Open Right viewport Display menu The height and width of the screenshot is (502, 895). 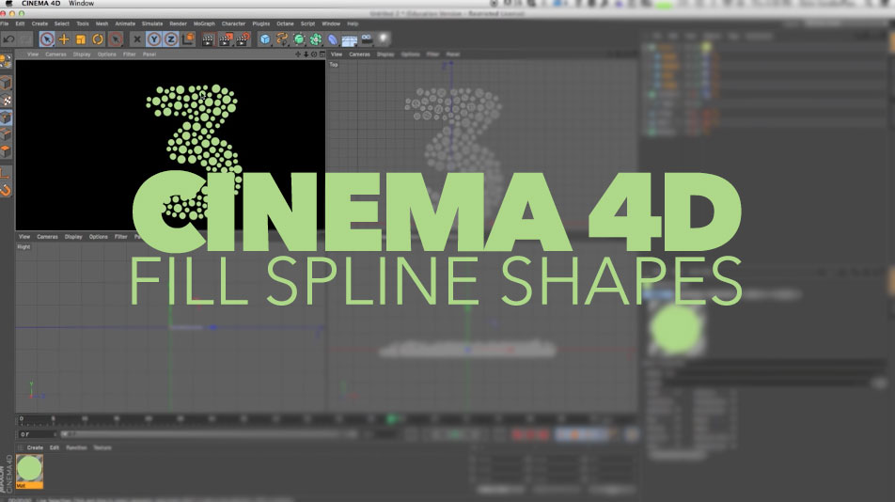coord(73,237)
